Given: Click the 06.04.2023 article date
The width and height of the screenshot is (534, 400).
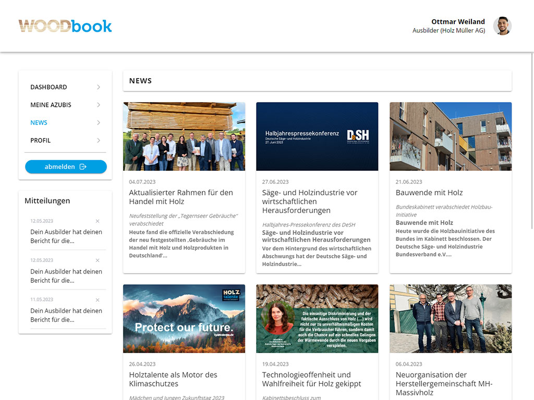Looking at the screenshot, I should tap(409, 364).
